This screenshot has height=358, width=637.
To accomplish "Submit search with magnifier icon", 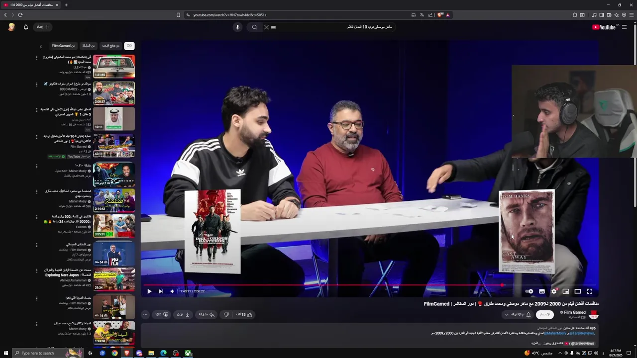I will [254, 27].
